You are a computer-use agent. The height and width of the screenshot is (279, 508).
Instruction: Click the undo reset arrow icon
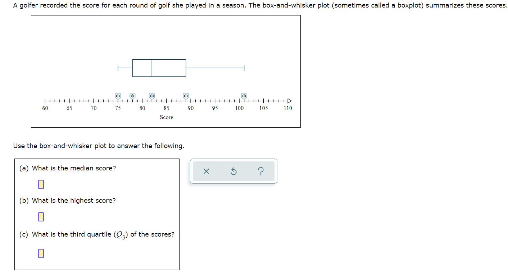[233, 171]
